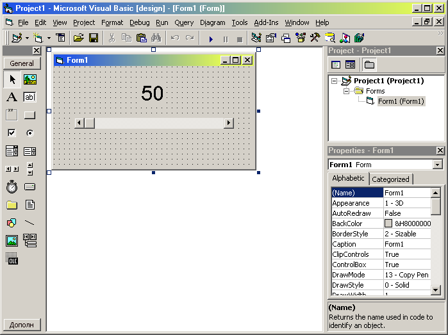Screen dimensions: 448x335
Task: Select Form1 (Form1) in project tree
Action: pyautogui.click(x=401, y=101)
